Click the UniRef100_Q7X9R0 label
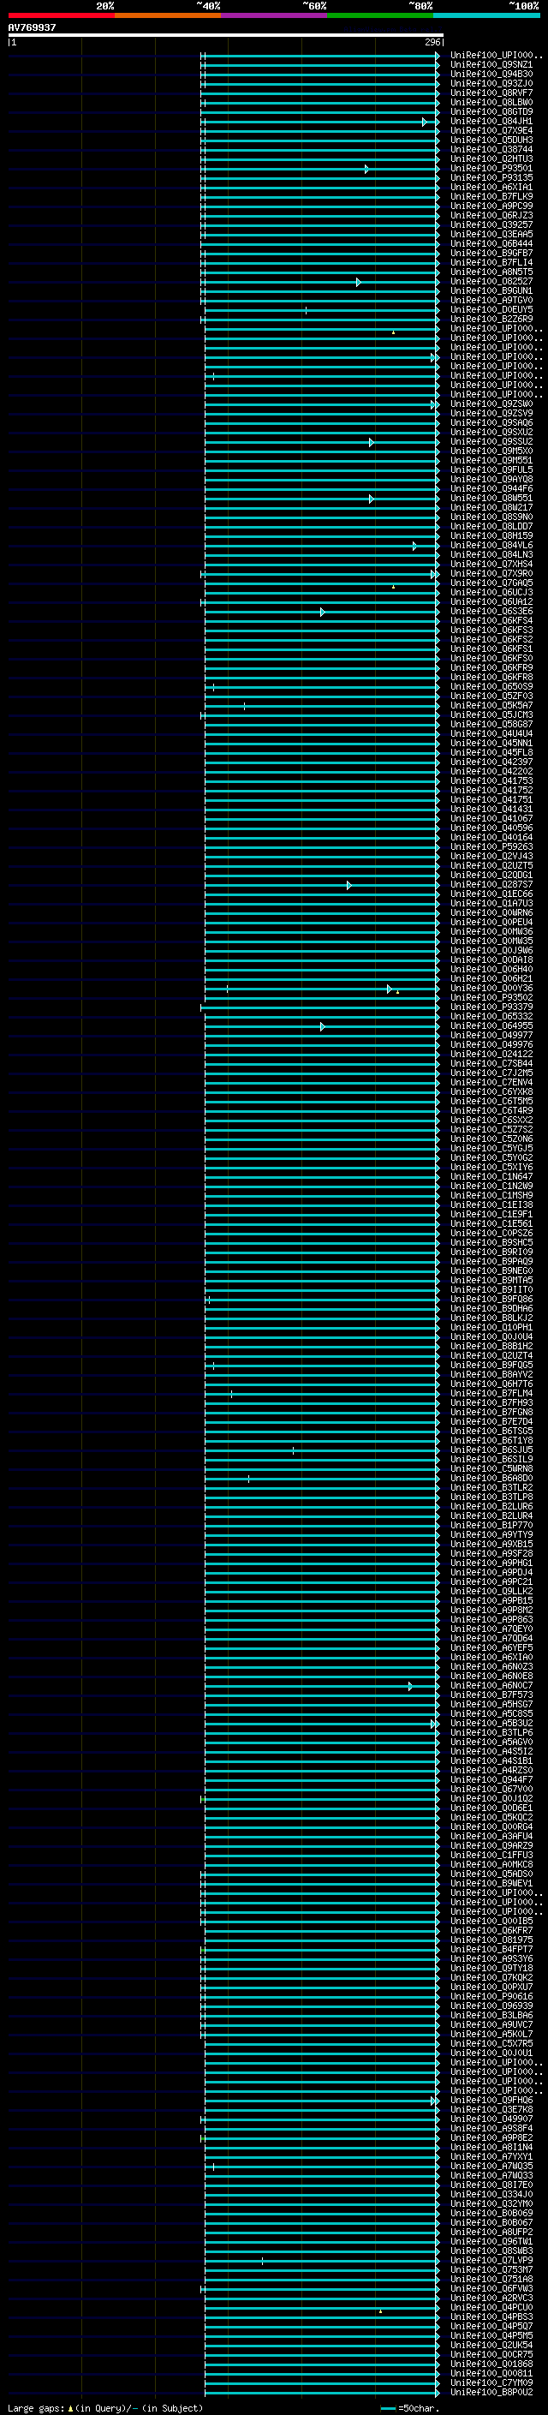The height and width of the screenshot is (2415, 548). point(491,573)
